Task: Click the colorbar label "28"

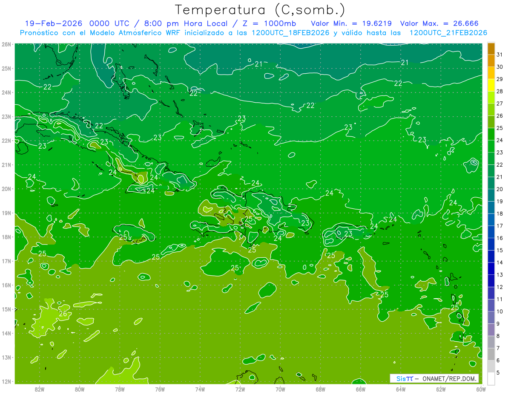Action: coord(500,91)
